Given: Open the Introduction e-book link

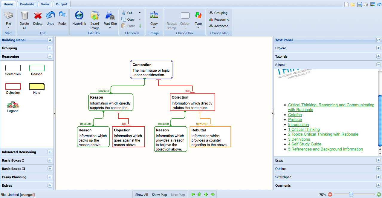Looking at the screenshot, I should pos(298,125).
